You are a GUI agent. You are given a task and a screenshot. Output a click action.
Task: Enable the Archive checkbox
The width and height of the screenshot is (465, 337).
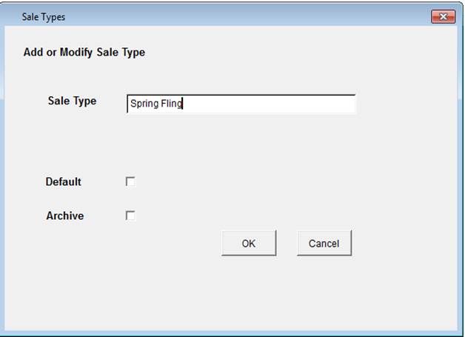tap(130, 216)
